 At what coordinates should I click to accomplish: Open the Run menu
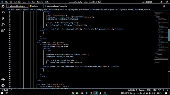(x=34, y=2)
